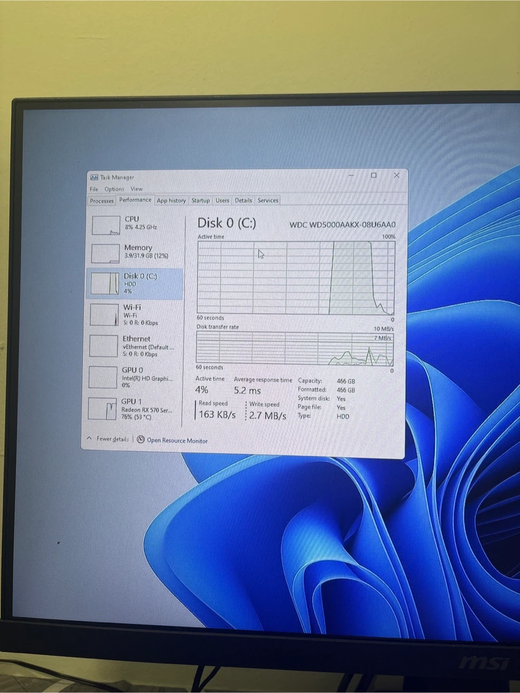Select the CPU performance graph thumbnail
Viewport: 520px width, 693px height.
106,225
